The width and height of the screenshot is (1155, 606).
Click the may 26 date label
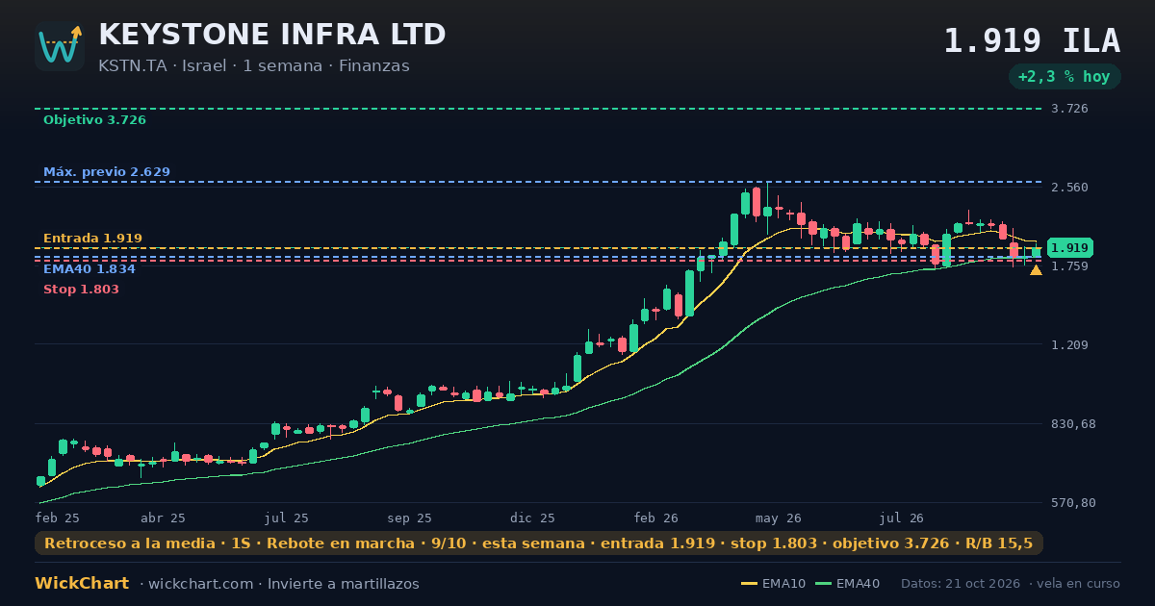click(x=779, y=518)
